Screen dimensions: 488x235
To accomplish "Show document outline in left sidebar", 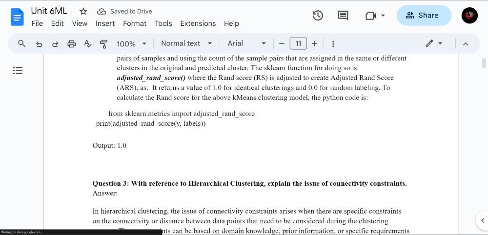I will (x=18, y=71).
